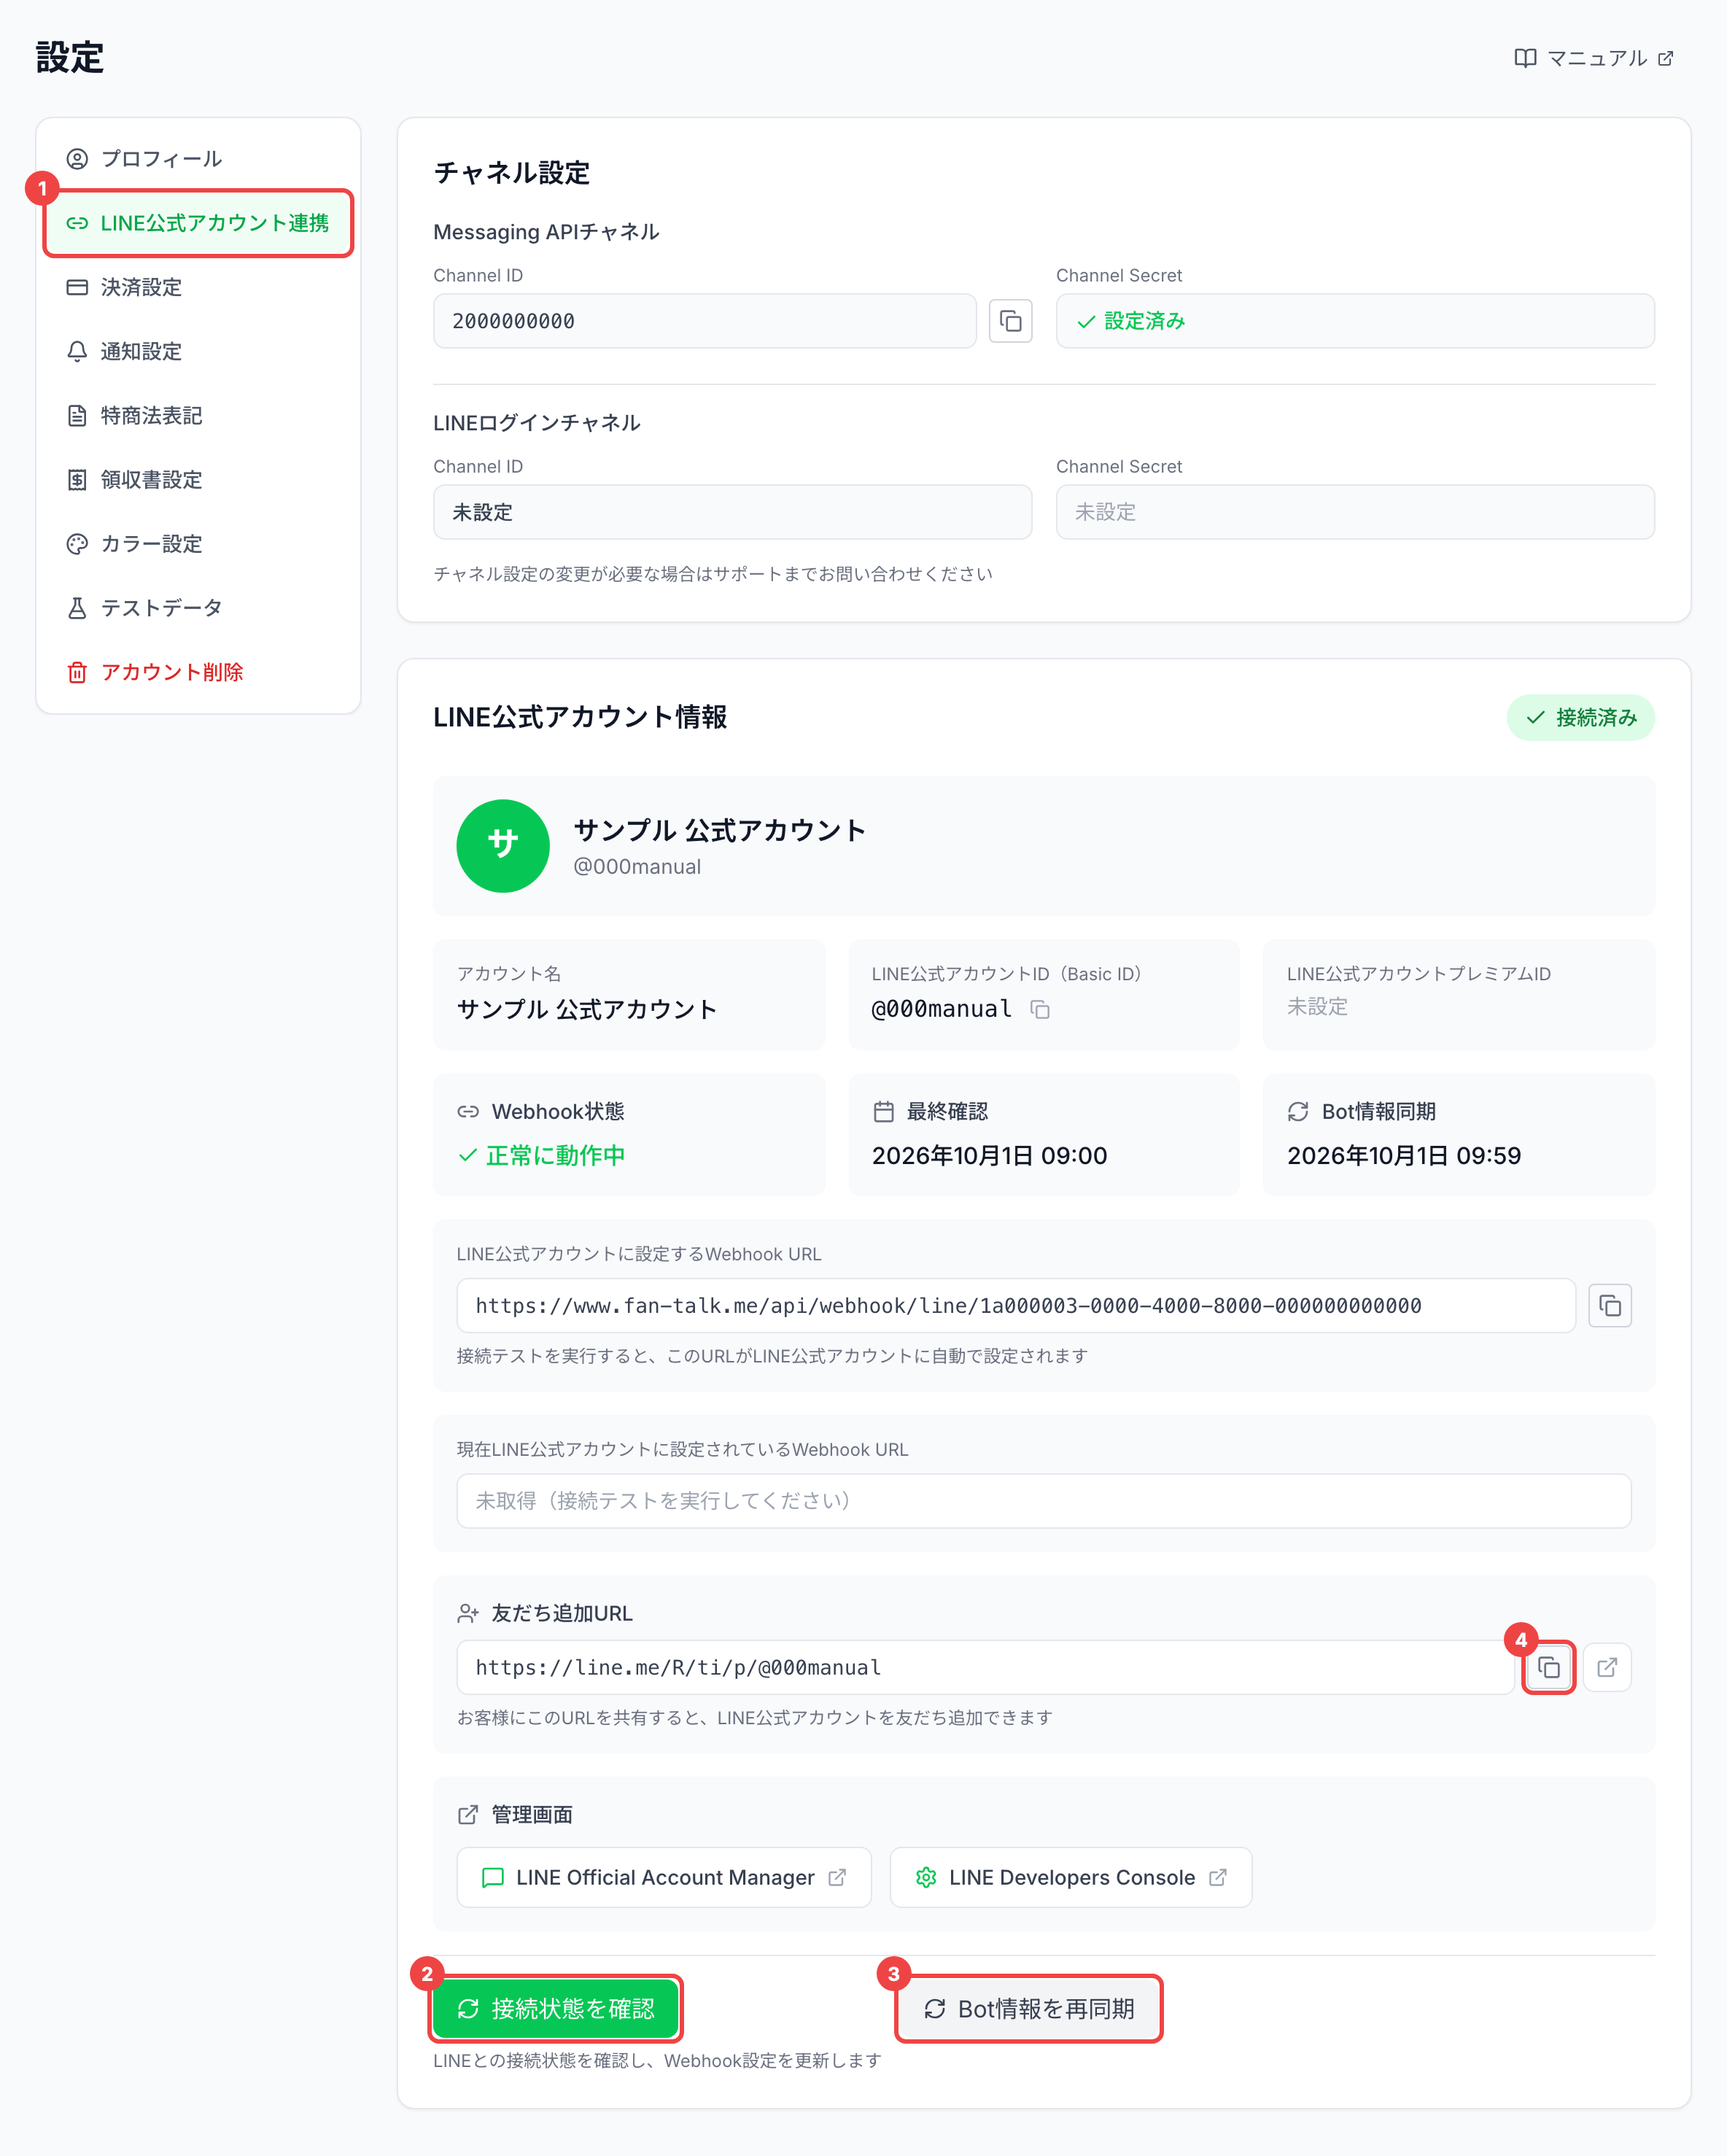Open LINE Developers Console
This screenshot has width=1727, height=2156.
click(1070, 1877)
